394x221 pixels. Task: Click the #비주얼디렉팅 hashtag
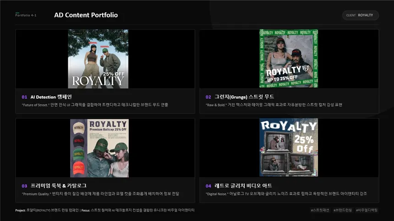click(x=367, y=210)
